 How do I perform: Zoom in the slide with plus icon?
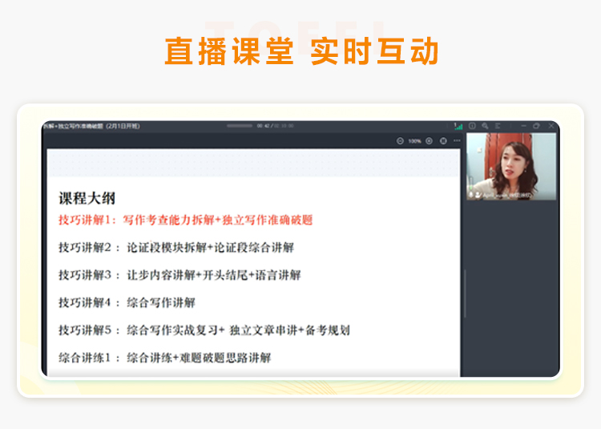pos(429,141)
